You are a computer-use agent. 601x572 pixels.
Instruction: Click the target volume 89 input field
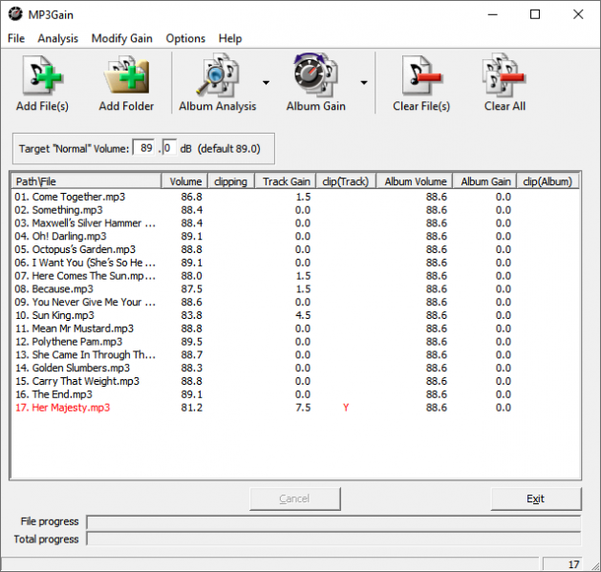coord(145,148)
